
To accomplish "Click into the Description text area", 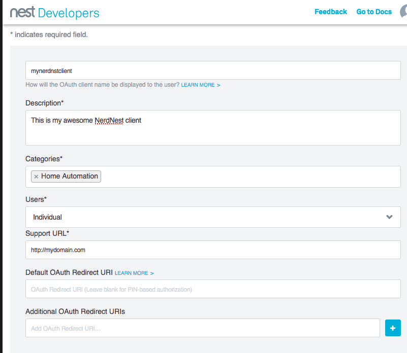I will coord(213,128).
